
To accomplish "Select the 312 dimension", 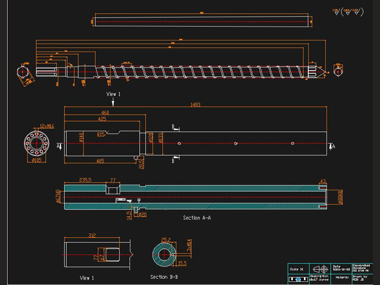I will click(x=92, y=235).
